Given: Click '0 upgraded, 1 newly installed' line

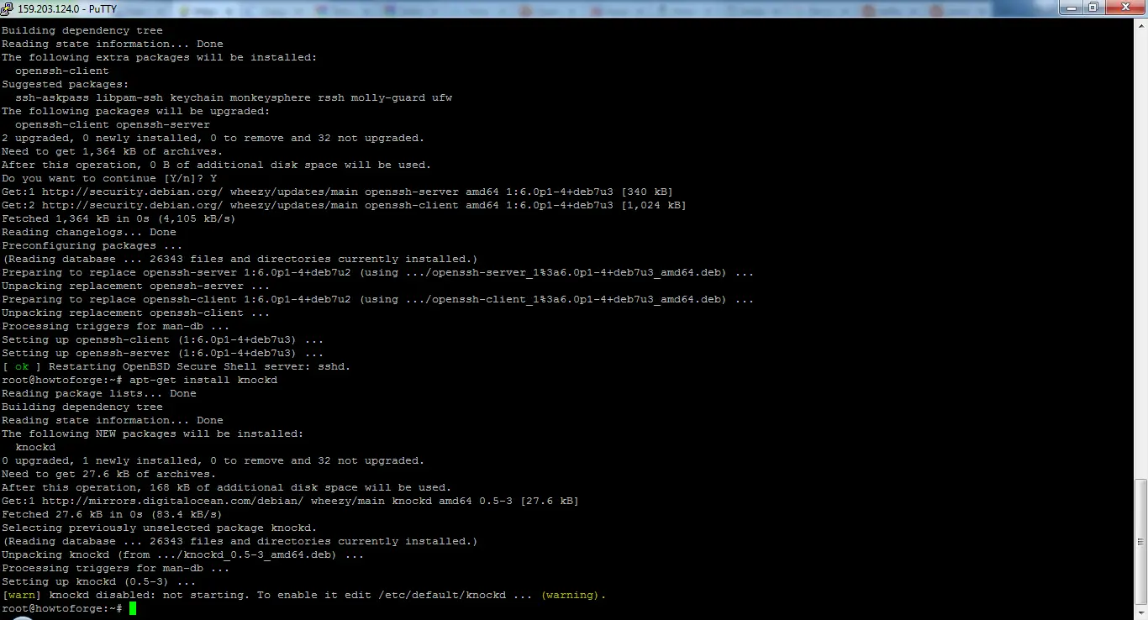Looking at the screenshot, I should pyautogui.click(x=213, y=460).
